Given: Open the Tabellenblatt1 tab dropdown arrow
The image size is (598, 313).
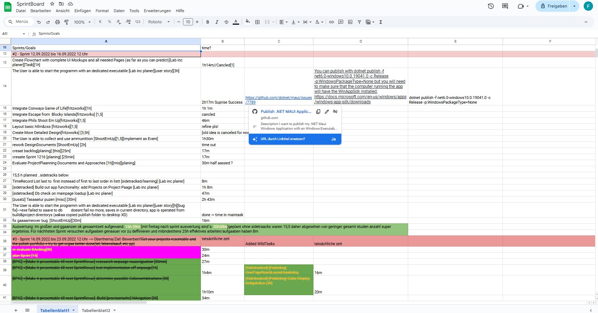Looking at the screenshot, I should [74, 310].
